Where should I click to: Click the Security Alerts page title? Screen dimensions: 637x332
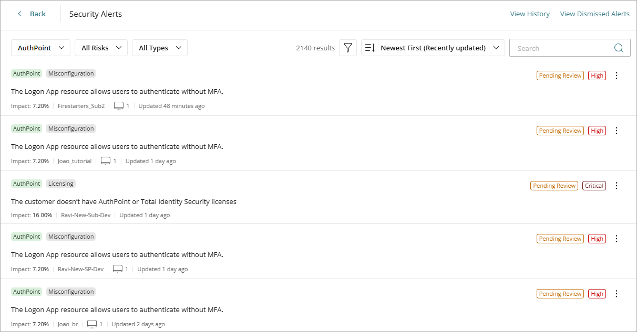coord(96,14)
